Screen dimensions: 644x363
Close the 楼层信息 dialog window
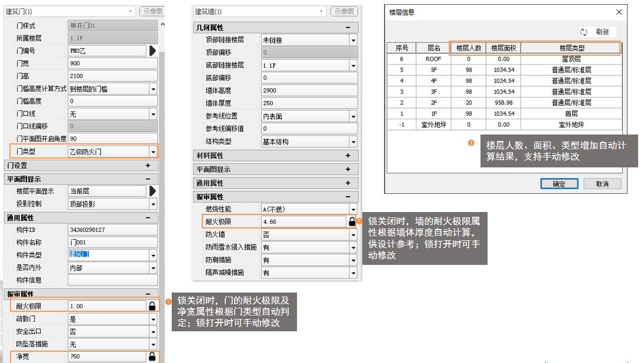tap(618, 12)
